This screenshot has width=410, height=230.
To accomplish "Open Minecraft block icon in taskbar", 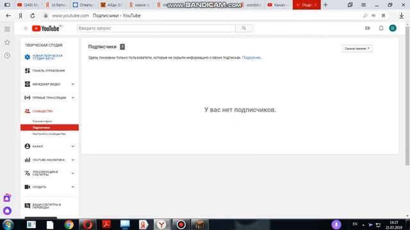I will click(199, 224).
